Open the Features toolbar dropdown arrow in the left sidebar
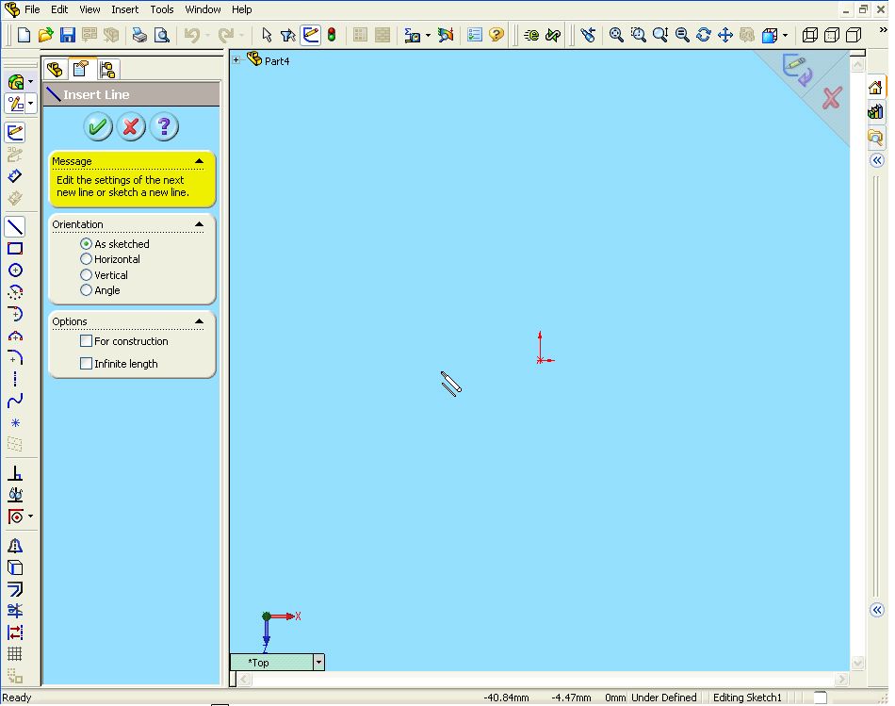The width and height of the screenshot is (895, 706). point(31,82)
